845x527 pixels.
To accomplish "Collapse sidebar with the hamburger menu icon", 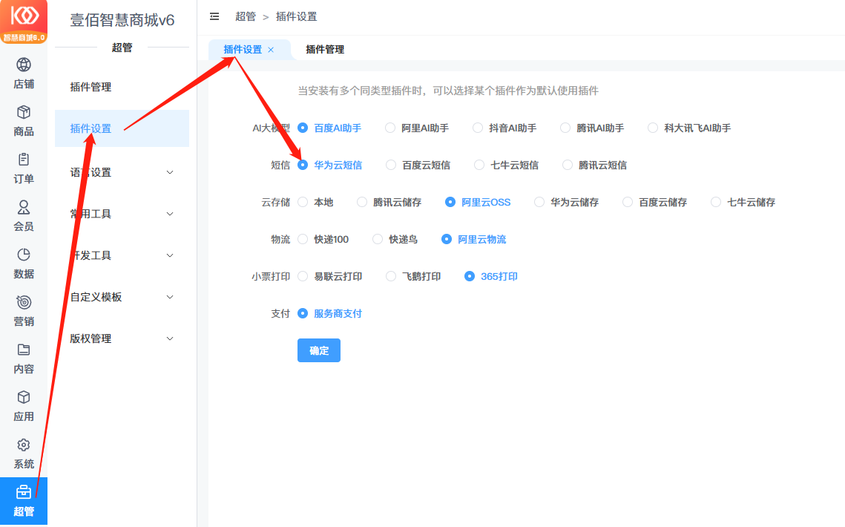I will coord(215,16).
